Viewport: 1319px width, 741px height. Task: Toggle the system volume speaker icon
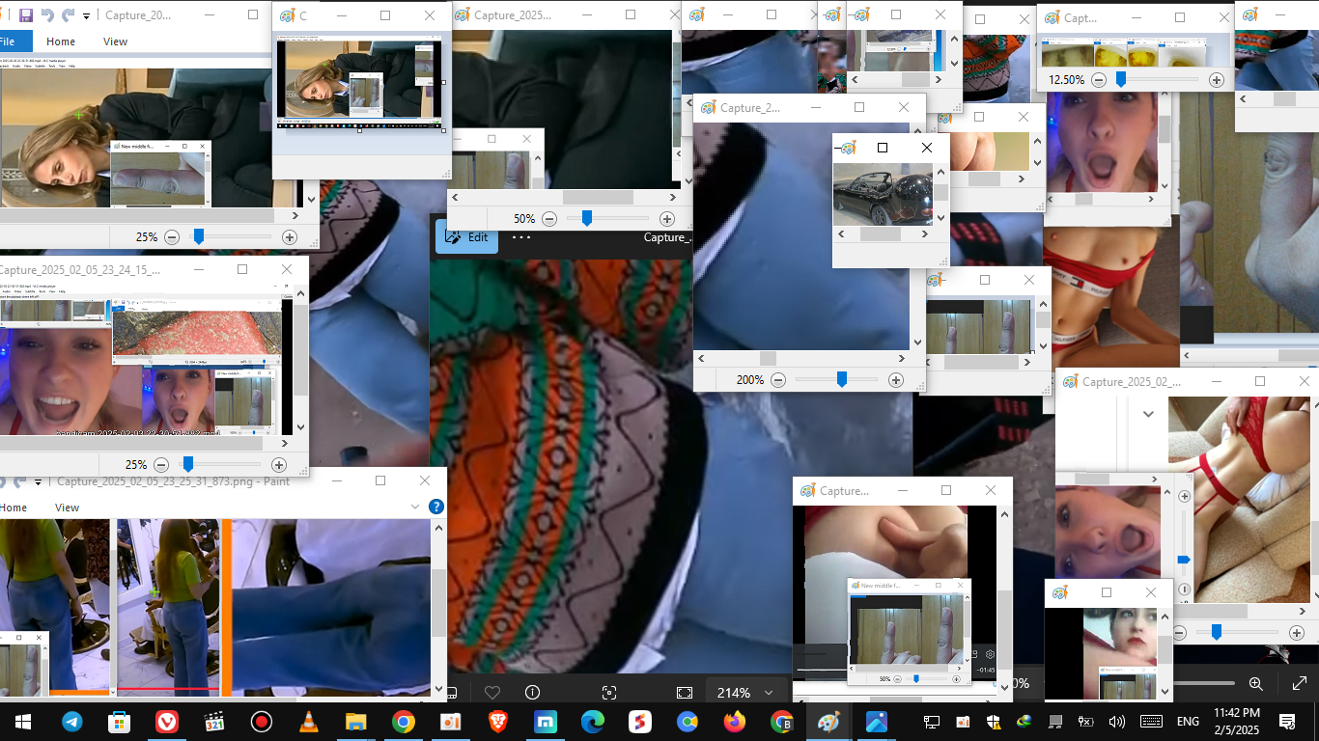[1117, 722]
